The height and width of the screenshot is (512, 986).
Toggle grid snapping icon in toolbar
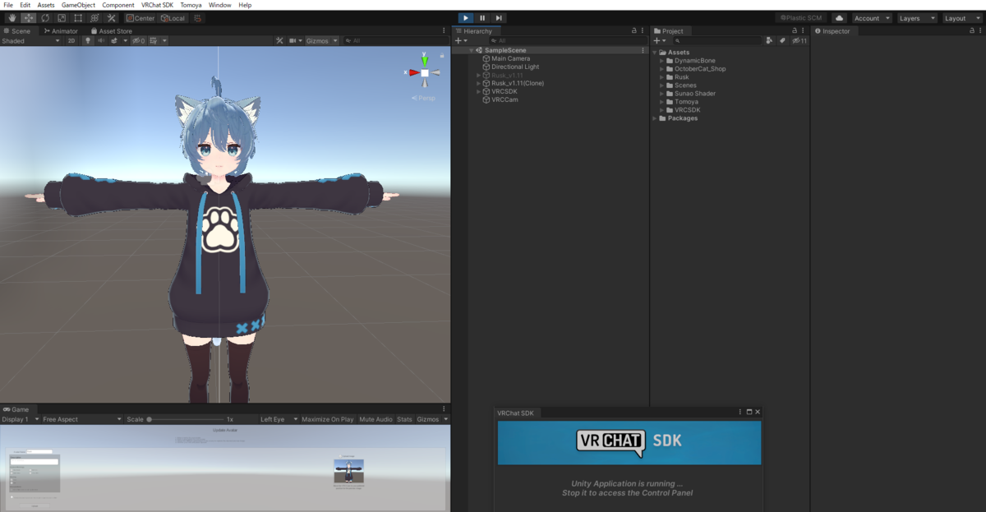point(198,18)
